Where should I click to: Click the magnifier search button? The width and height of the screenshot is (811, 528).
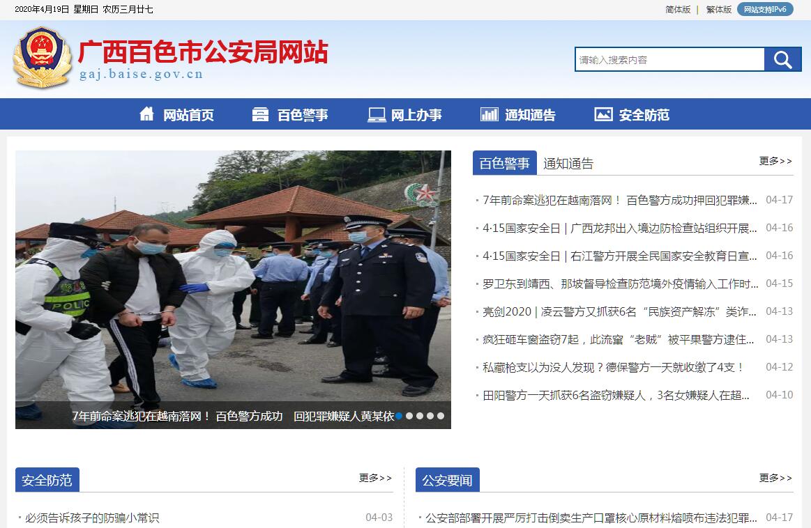coord(782,59)
